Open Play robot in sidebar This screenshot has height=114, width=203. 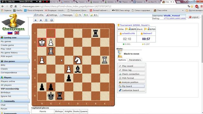point(14,49)
